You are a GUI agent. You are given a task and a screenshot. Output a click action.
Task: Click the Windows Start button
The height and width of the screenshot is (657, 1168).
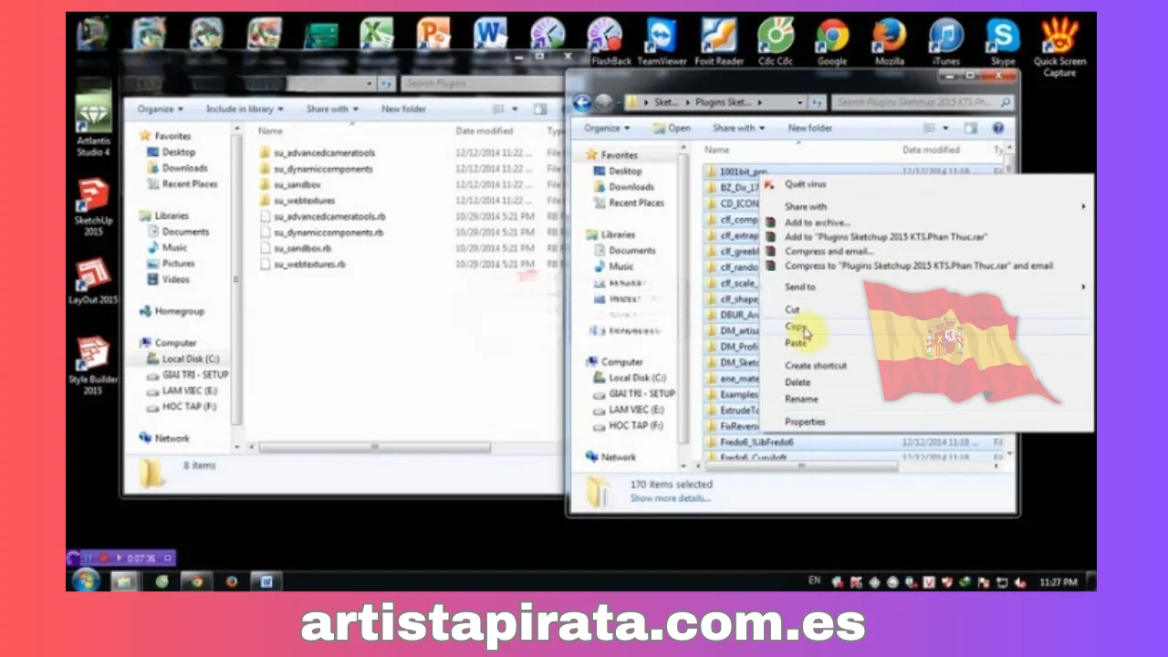click(x=86, y=580)
